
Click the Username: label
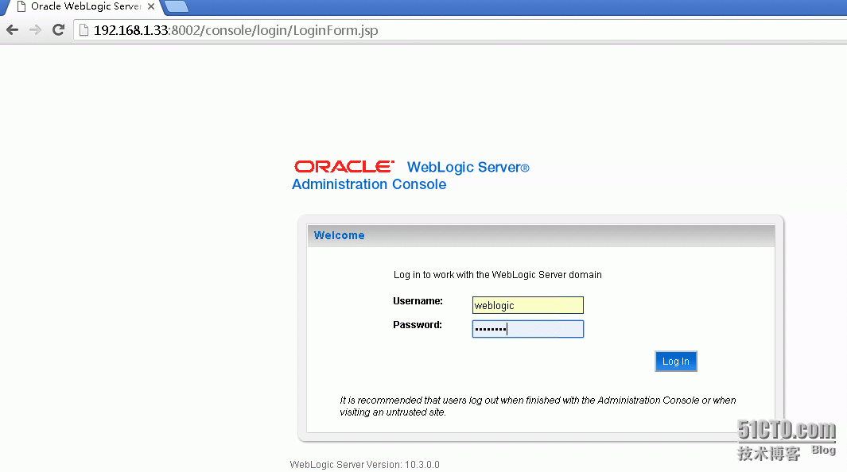(x=418, y=301)
